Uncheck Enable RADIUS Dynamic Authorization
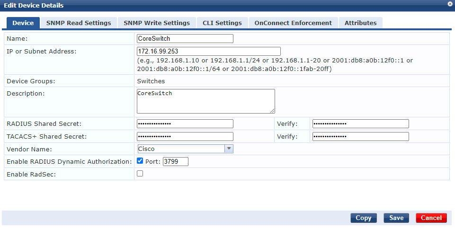Screen dimensions: 455x229 (x=140, y=161)
